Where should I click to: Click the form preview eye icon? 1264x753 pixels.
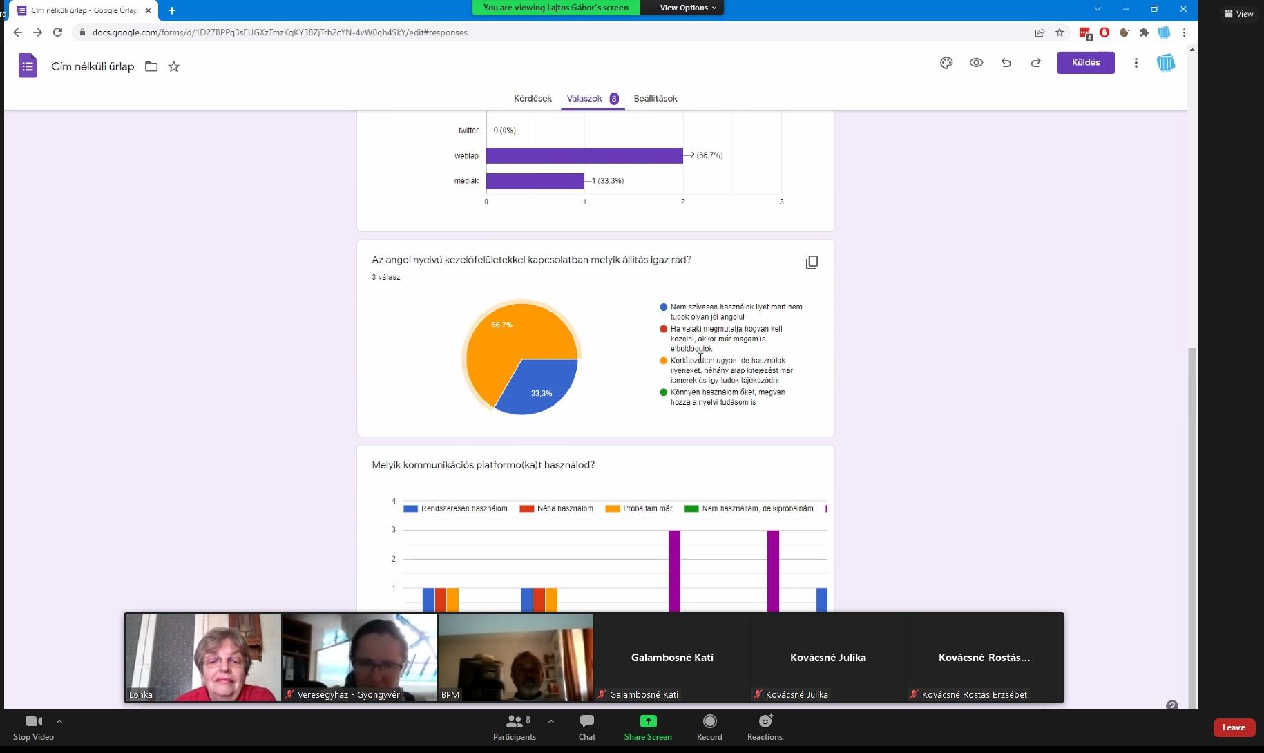(x=976, y=63)
